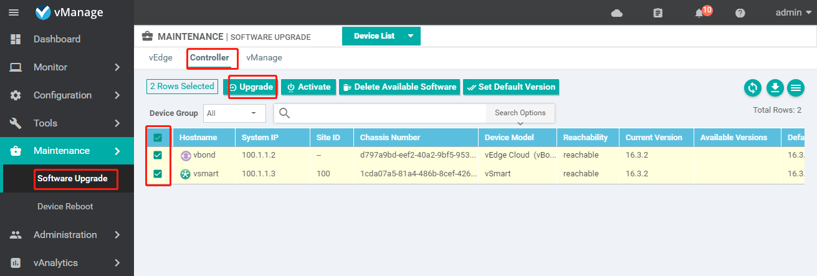
Task: Click the refresh table icon
Action: click(753, 88)
